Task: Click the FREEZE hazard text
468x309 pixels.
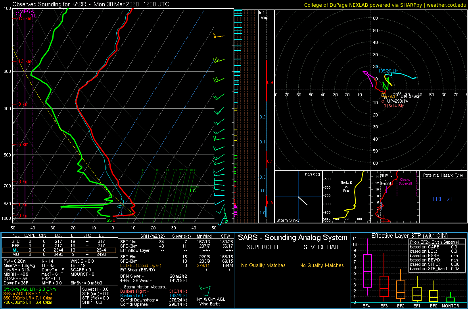Action: pos(443,199)
